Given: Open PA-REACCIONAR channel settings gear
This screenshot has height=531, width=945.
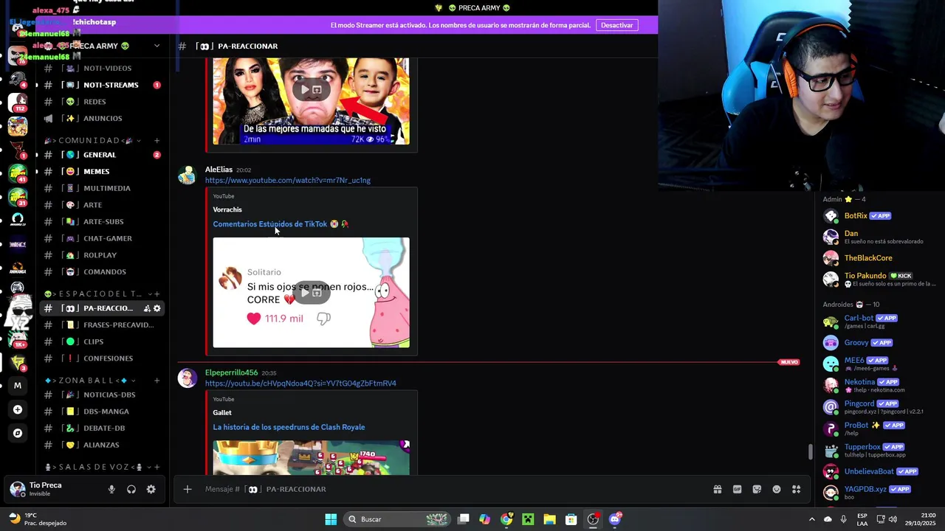Looking at the screenshot, I should (157, 308).
